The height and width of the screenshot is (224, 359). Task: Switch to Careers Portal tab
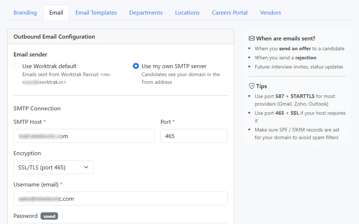(x=230, y=12)
